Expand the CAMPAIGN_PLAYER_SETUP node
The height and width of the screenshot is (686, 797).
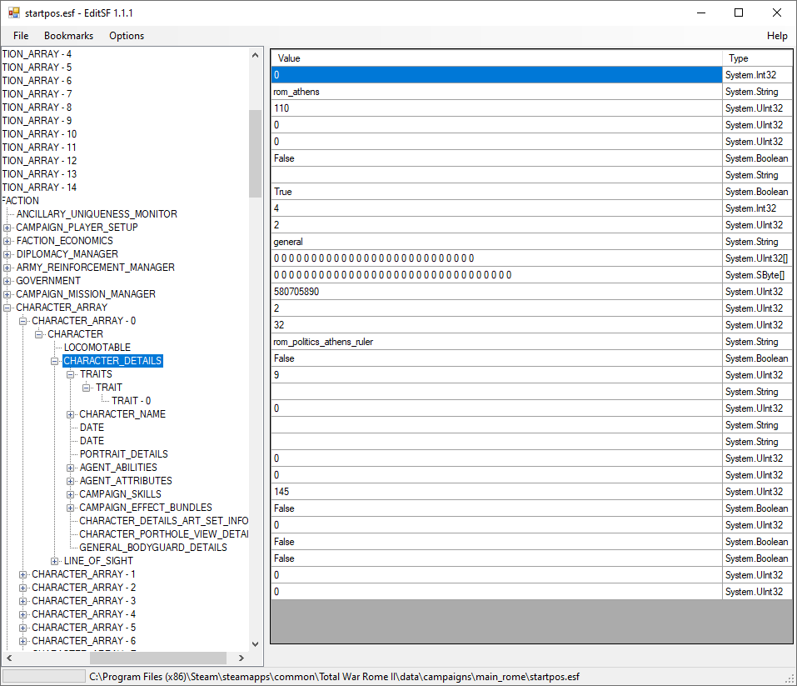click(x=7, y=228)
